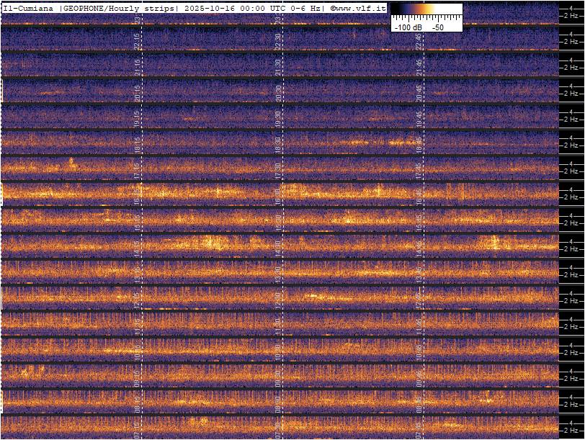585x440 pixels.
Task: Select the 18:15 time marker
Action: click(x=137, y=144)
